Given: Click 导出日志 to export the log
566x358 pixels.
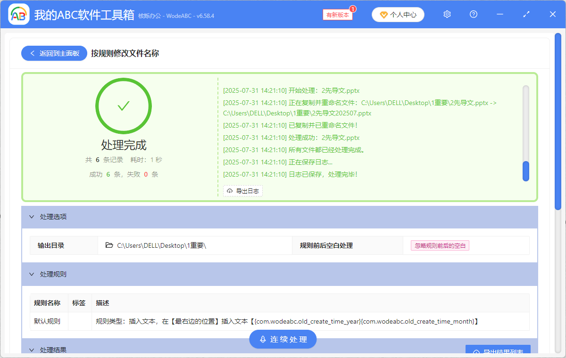Looking at the screenshot, I should [243, 191].
